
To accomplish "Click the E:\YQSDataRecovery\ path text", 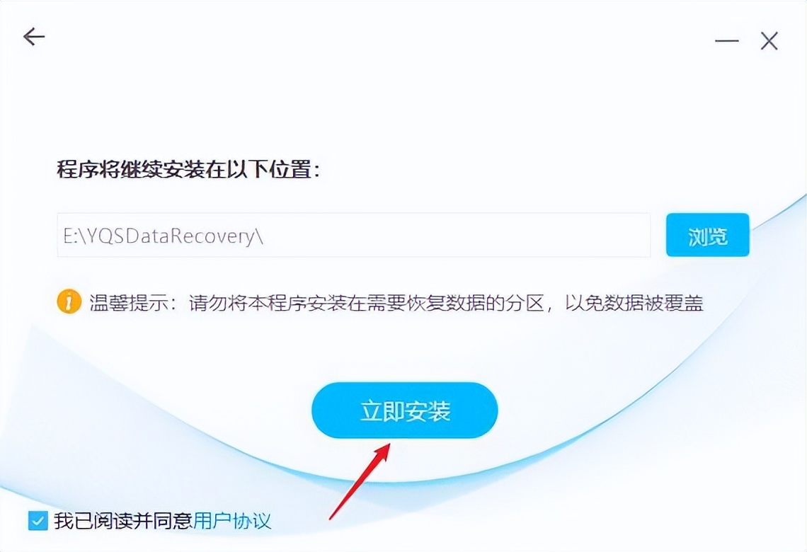I will click(163, 236).
